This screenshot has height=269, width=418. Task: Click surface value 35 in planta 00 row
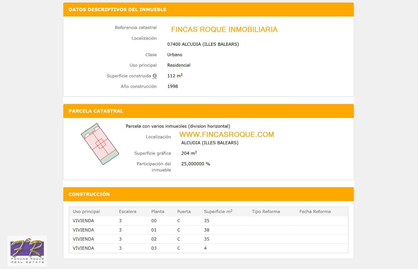tap(207, 221)
